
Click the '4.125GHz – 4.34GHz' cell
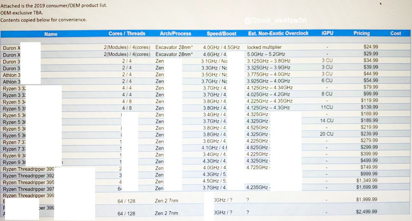(x=270, y=88)
